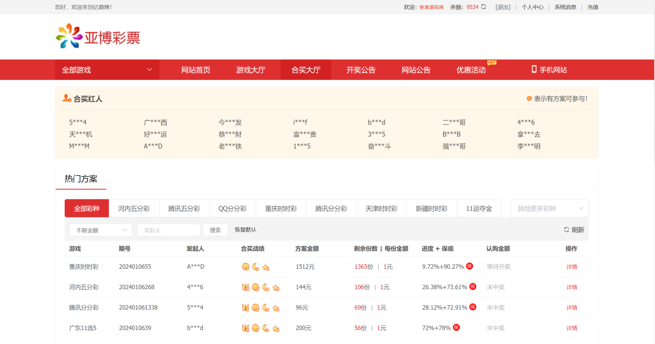Click the red 保 badge in 重庆时时彩 row
This screenshot has height=344, width=655.
tap(470, 266)
